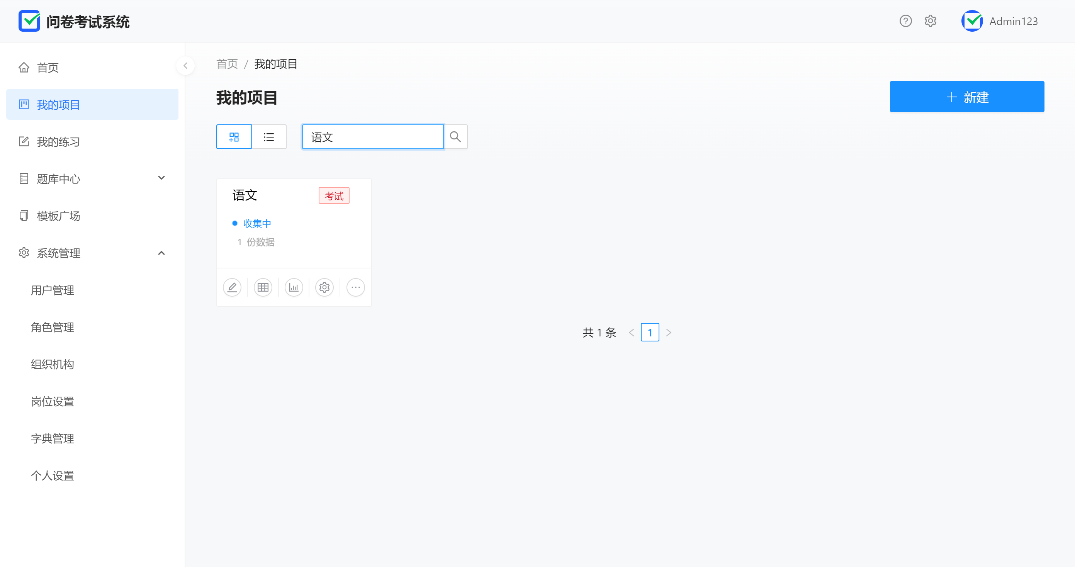Click the 首页 breadcrumb link

(x=227, y=64)
